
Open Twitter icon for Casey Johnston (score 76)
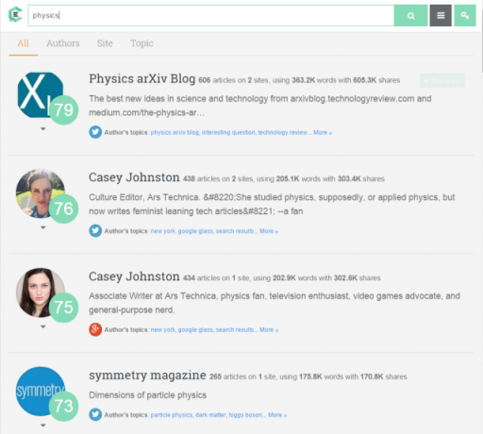click(95, 231)
